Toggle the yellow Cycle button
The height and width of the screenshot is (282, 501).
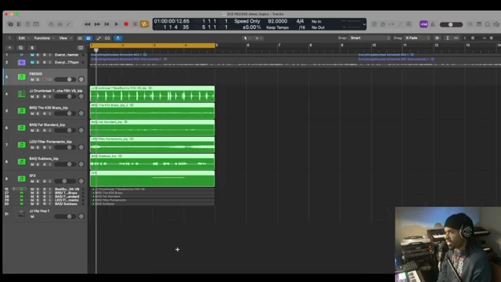pyautogui.click(x=144, y=24)
